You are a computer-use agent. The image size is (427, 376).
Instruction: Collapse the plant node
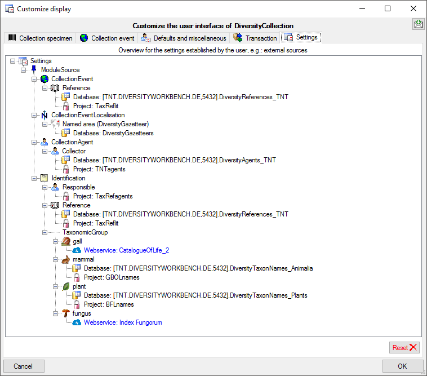55,286
